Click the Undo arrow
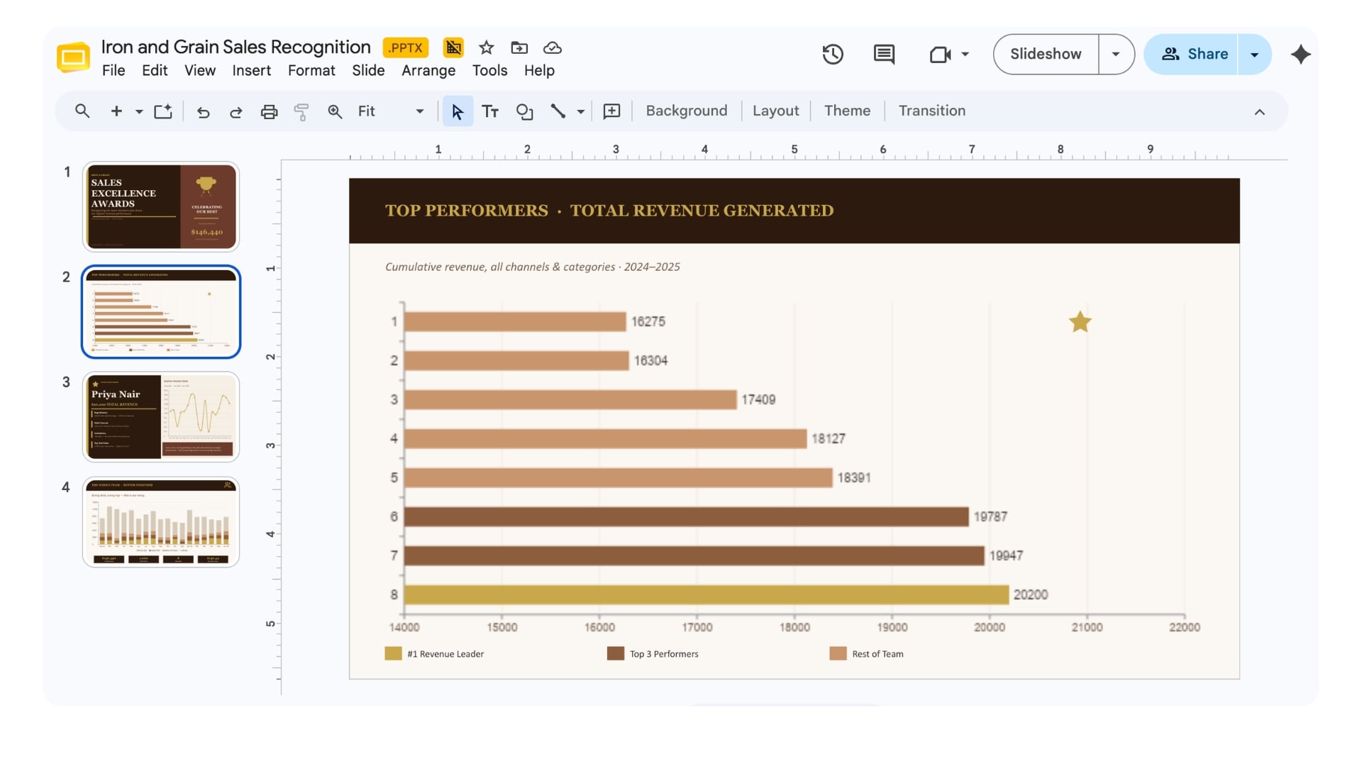 coord(203,111)
